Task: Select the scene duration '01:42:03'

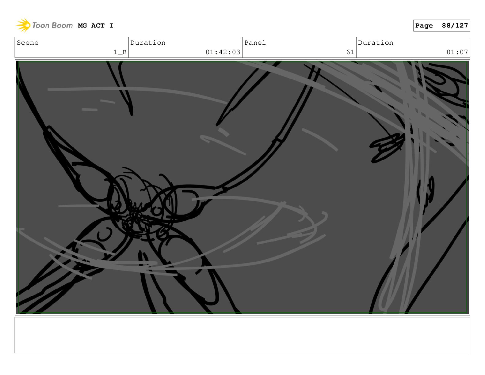Action: [x=223, y=52]
